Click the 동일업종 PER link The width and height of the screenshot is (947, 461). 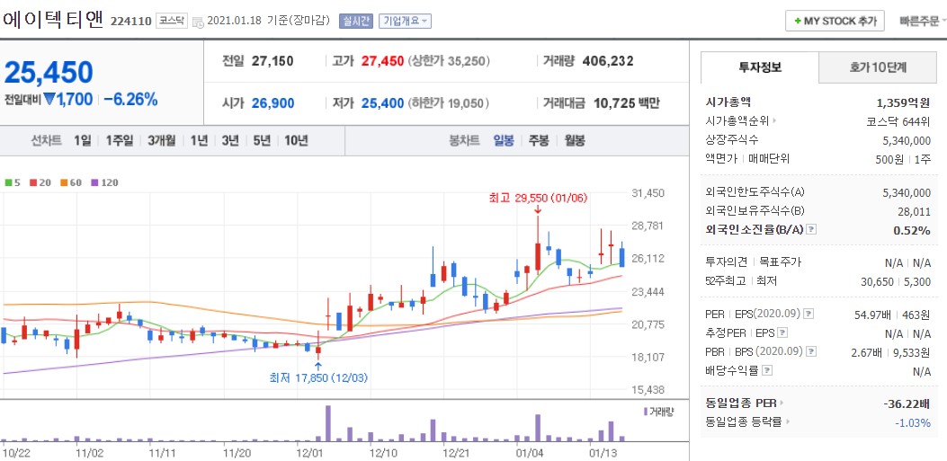(741, 403)
